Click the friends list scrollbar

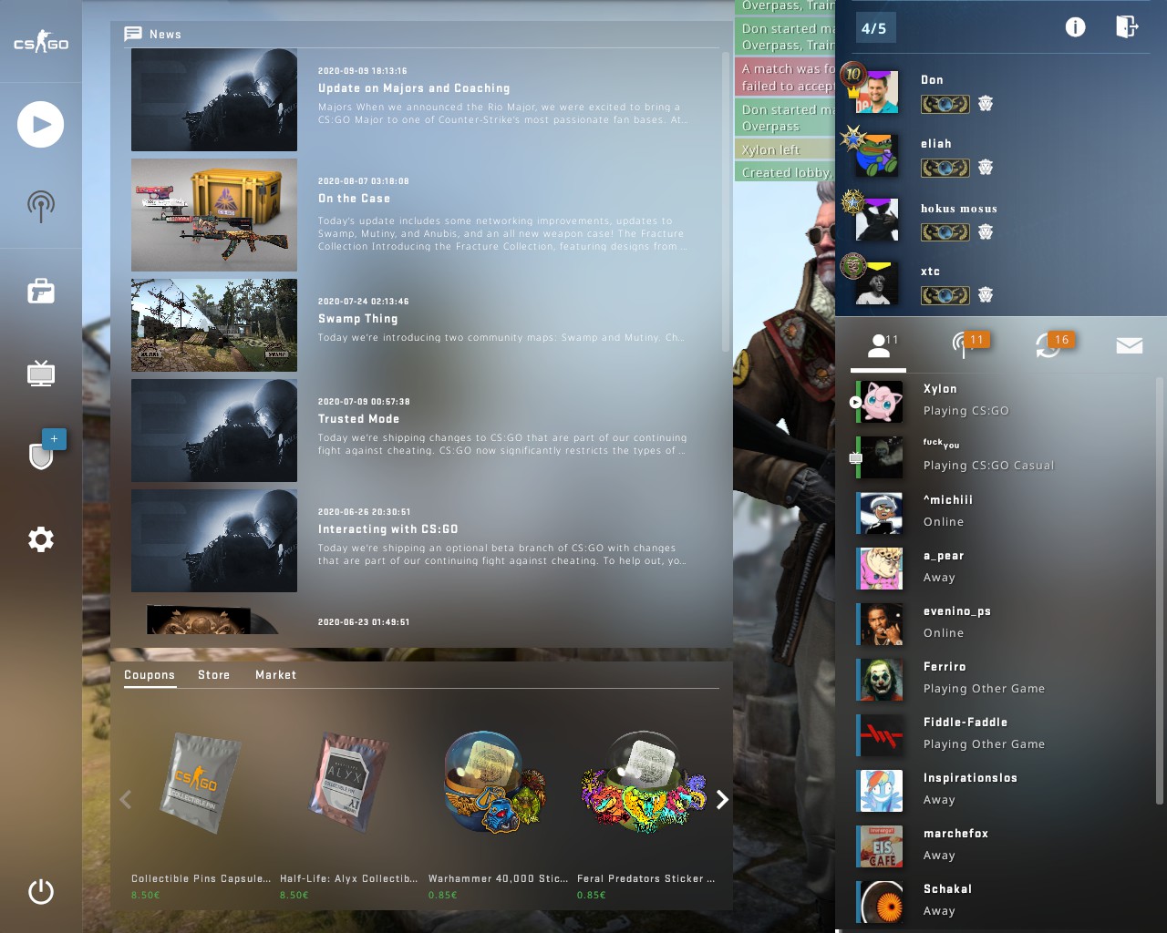1160,590
